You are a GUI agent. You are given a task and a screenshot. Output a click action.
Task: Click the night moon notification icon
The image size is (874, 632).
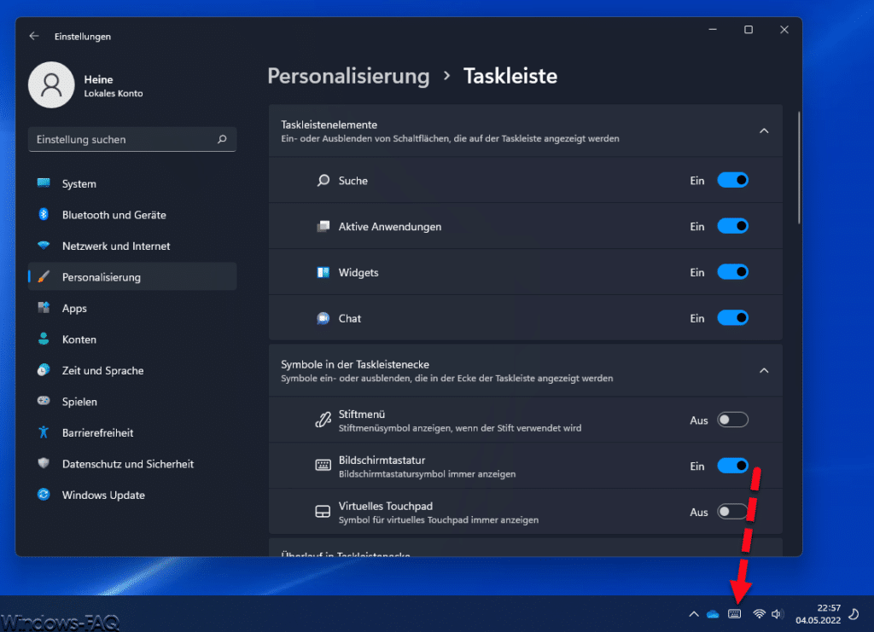(x=854, y=614)
